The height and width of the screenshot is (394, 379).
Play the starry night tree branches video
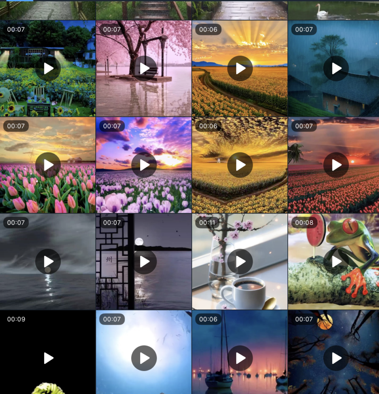tap(336, 358)
